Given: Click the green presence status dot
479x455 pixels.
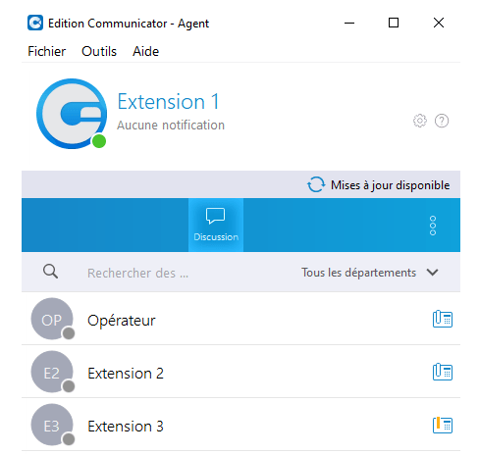Looking at the screenshot, I should (99, 141).
